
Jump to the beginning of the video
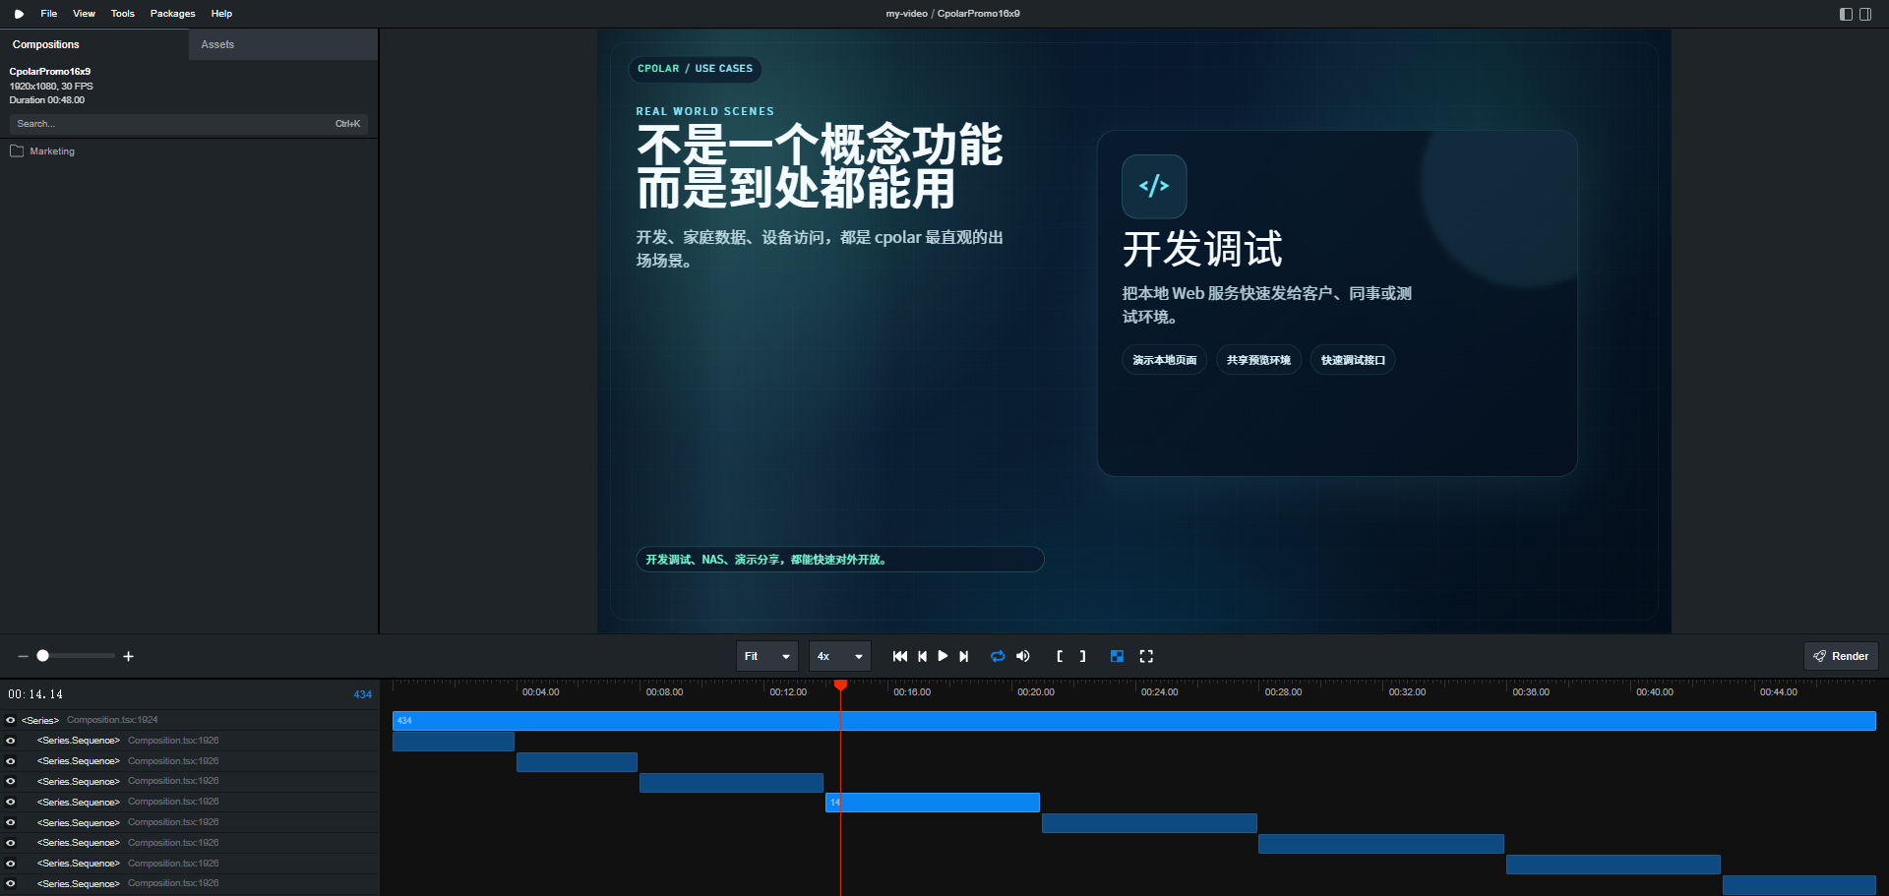click(x=899, y=656)
